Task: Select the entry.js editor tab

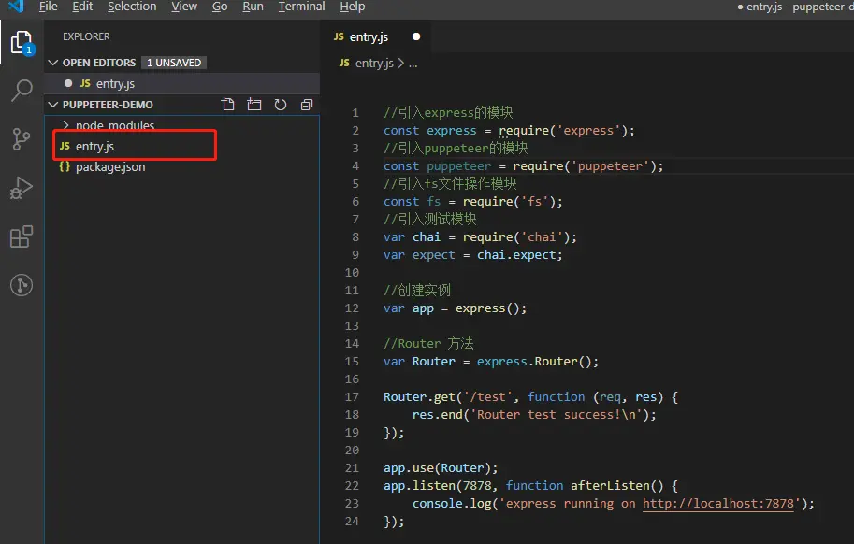Action: [x=376, y=36]
